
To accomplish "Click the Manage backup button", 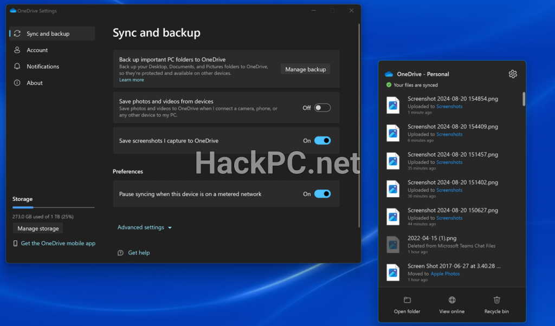I will click(306, 69).
